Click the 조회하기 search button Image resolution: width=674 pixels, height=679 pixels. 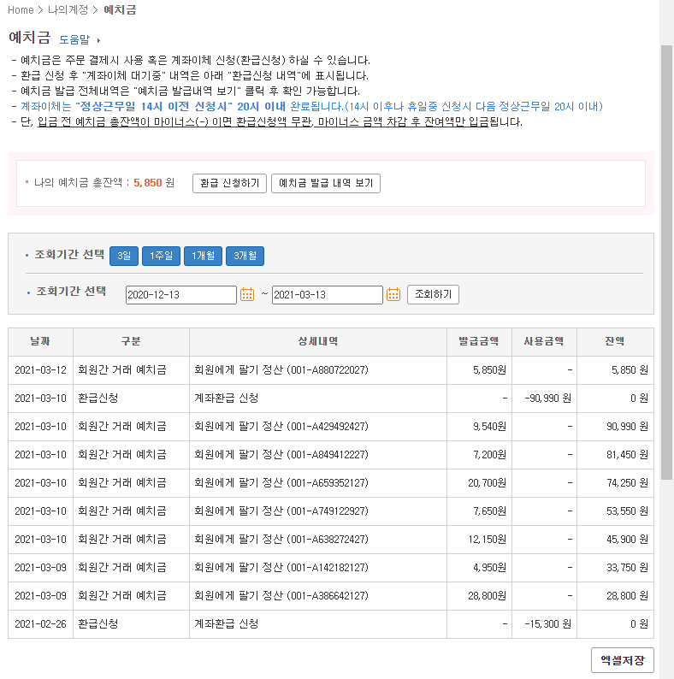pyautogui.click(x=433, y=294)
